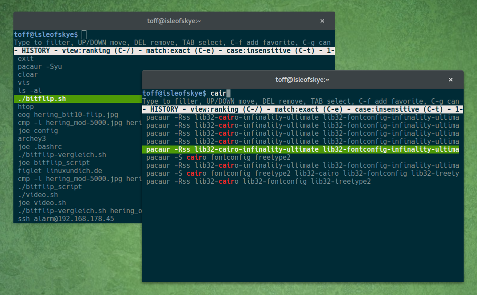Pick the 'htop' command from history
The height and width of the screenshot is (295, 477).
[x=26, y=107]
